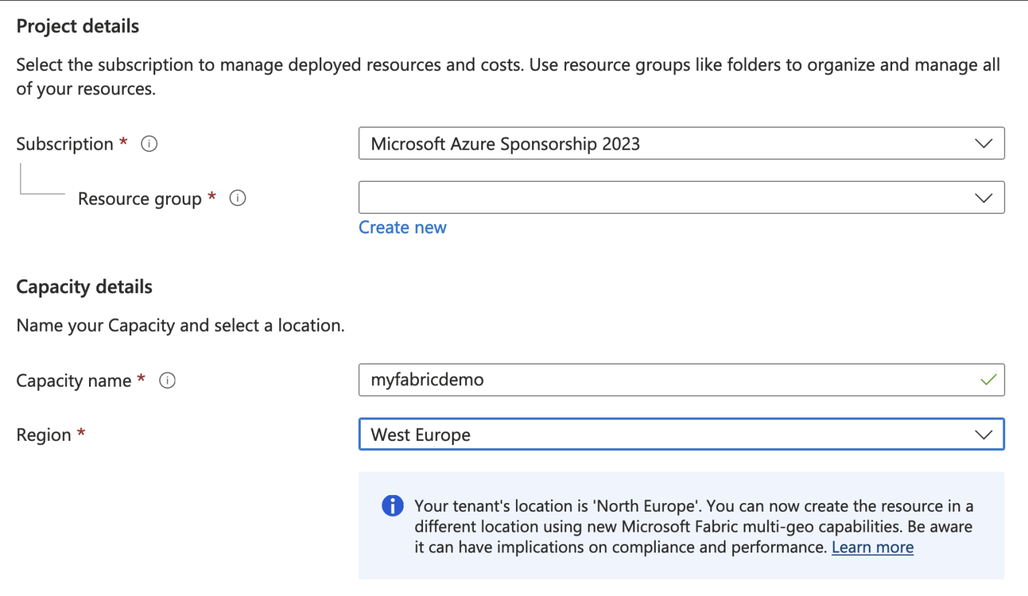Screen dimensions: 1028x596
Task: Click the Capacity name info icon
Action: 167,381
